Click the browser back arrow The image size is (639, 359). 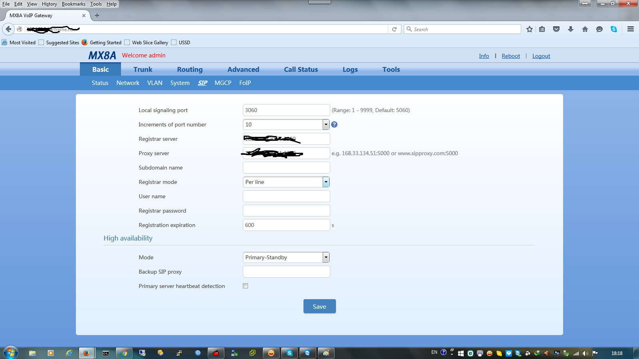click(8, 29)
